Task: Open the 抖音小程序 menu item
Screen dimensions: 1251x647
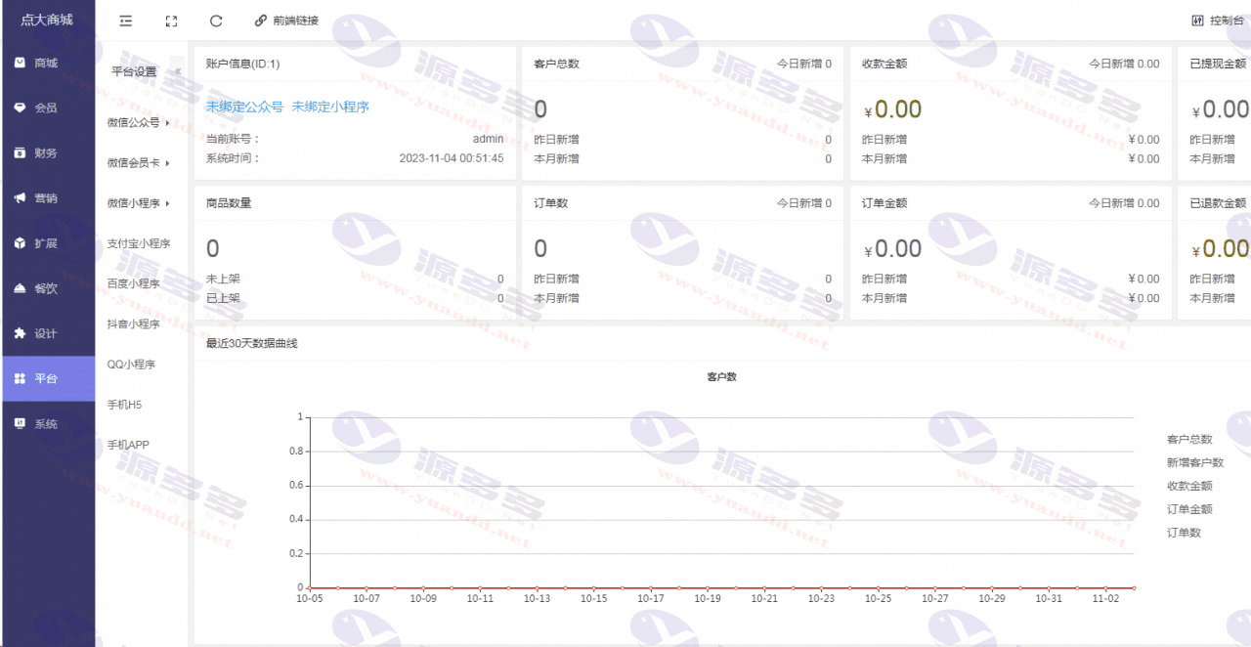Action: click(134, 323)
